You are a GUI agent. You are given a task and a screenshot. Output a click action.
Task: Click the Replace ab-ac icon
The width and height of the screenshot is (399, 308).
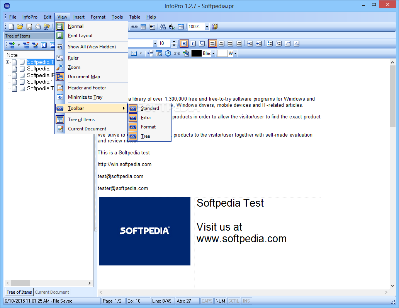172,27
